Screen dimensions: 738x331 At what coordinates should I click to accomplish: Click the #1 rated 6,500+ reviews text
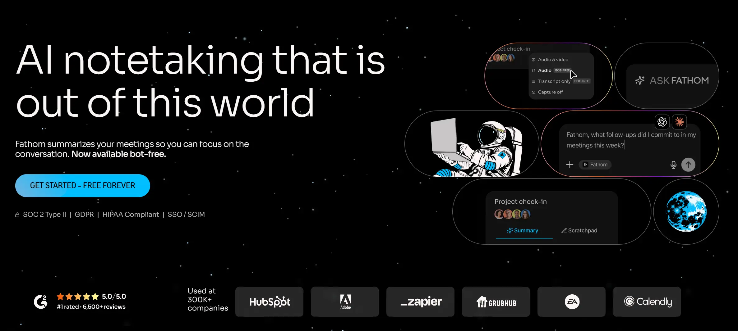tap(91, 307)
